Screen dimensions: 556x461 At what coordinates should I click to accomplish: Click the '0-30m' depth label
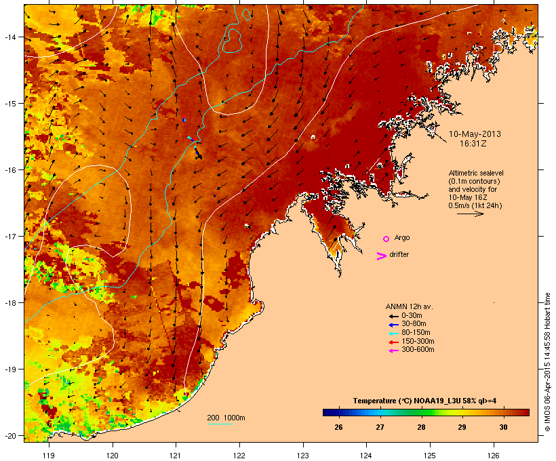point(412,316)
